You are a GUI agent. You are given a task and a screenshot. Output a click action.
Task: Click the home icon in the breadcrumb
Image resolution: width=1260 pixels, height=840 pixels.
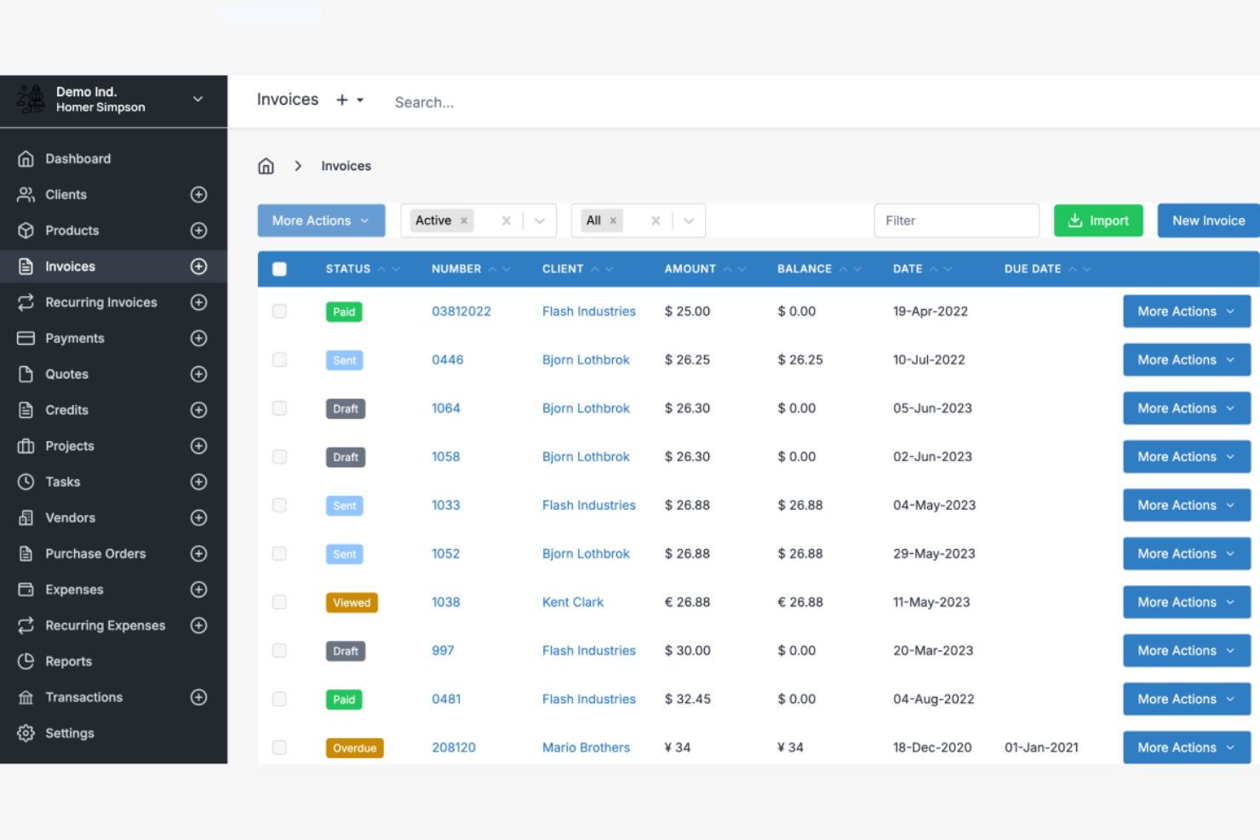266,165
